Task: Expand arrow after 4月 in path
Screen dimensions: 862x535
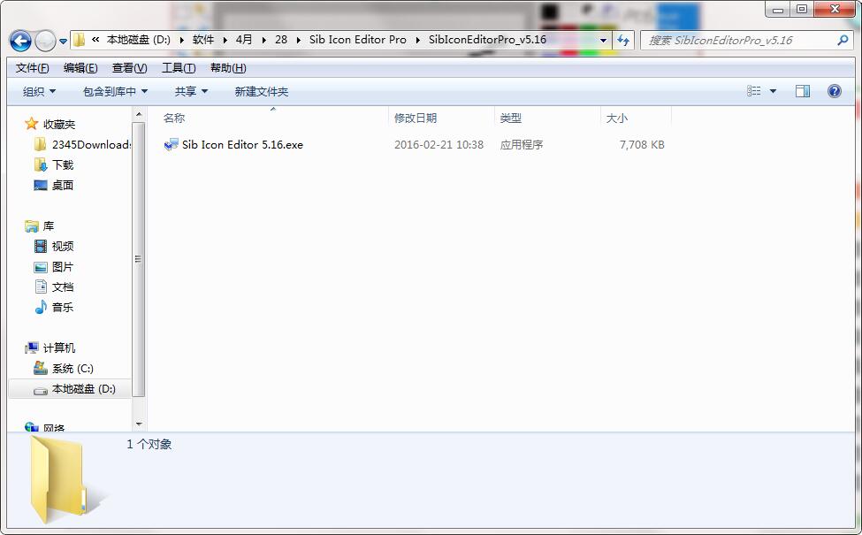Action: 263,40
